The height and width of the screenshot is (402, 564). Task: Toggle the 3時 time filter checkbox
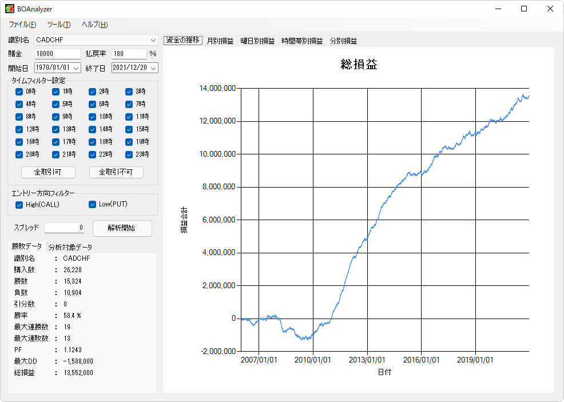(x=129, y=91)
